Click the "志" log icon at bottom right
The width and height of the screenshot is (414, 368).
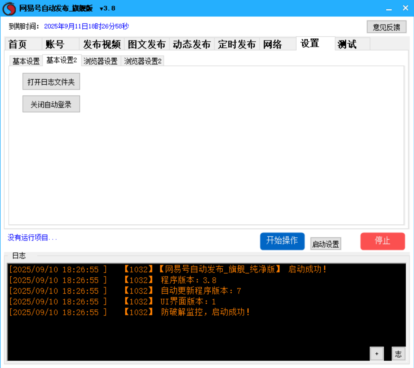pos(399,353)
